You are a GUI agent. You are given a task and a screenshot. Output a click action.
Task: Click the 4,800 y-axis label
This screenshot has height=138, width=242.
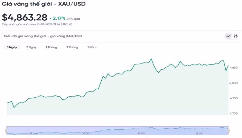(234, 83)
